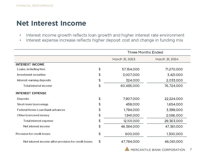The height and width of the screenshot is (157, 208).
Task: Select the Provision for credit losses label
Action: click(33, 134)
